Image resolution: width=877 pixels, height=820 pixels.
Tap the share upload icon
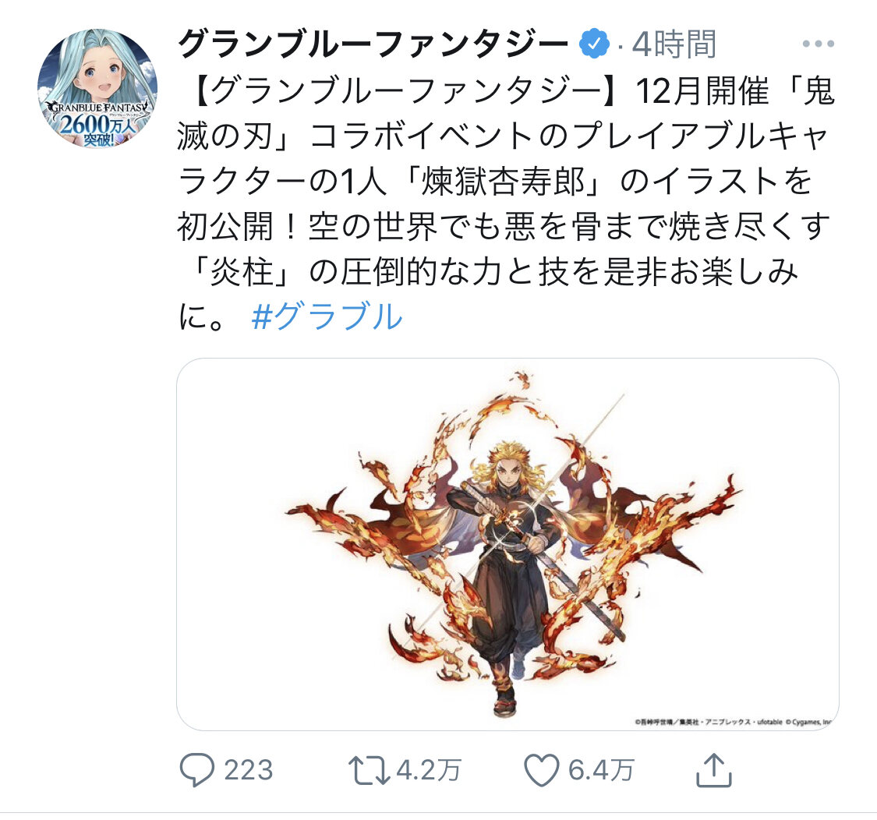click(x=713, y=770)
